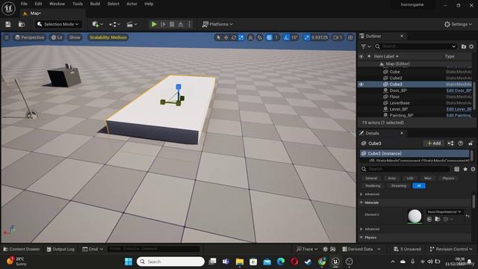Click the Eject playback button

(x=181, y=24)
